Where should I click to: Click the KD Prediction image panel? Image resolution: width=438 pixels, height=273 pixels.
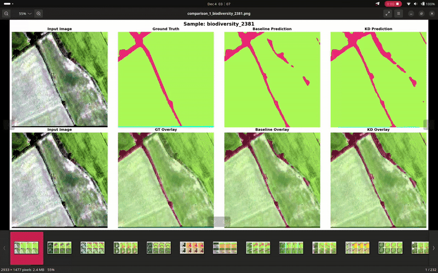coord(378,79)
